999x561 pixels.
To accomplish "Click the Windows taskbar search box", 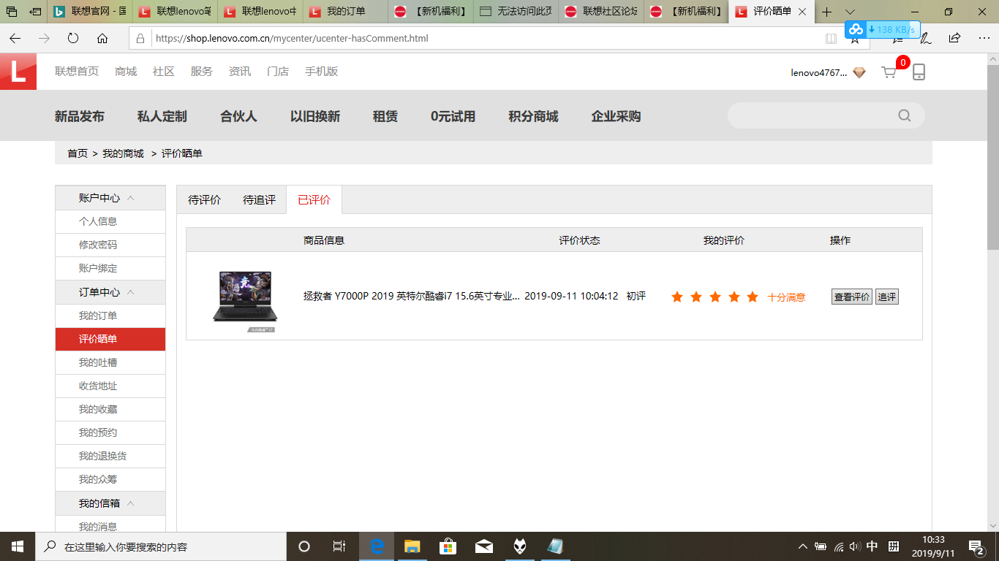I will tap(161, 546).
